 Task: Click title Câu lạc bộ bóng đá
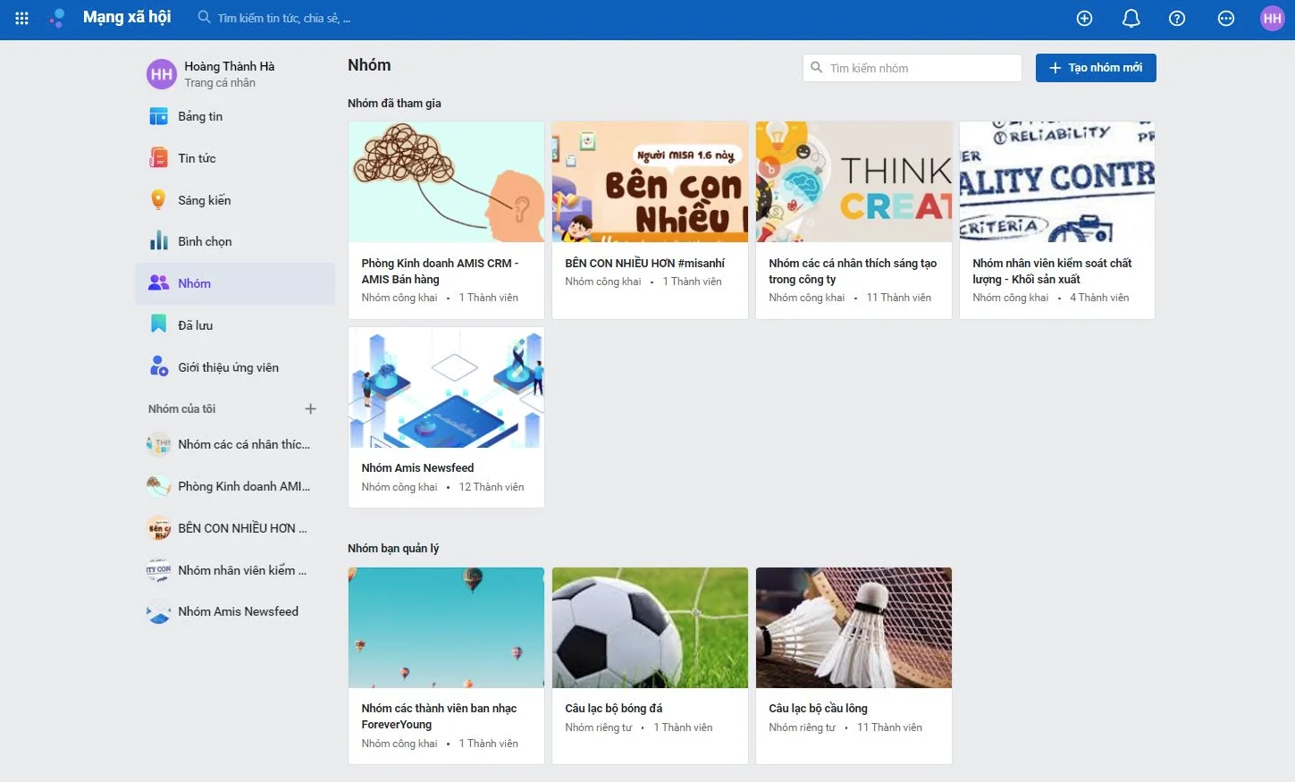click(x=613, y=708)
